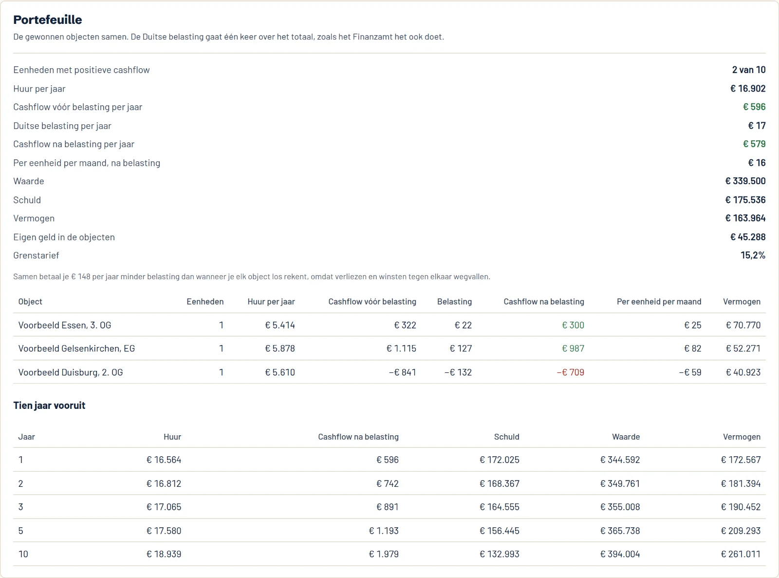The image size is (779, 578).
Task: Click year 2 cashflow value € 742
Action: [388, 483]
